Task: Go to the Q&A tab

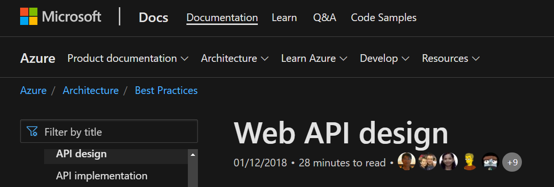Action: point(324,17)
